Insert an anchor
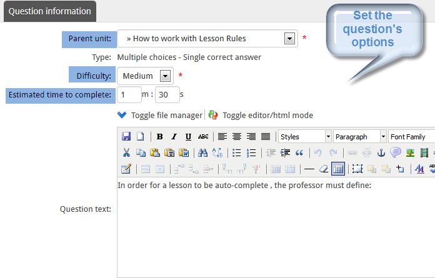This screenshot has height=278, width=435. coord(381,152)
